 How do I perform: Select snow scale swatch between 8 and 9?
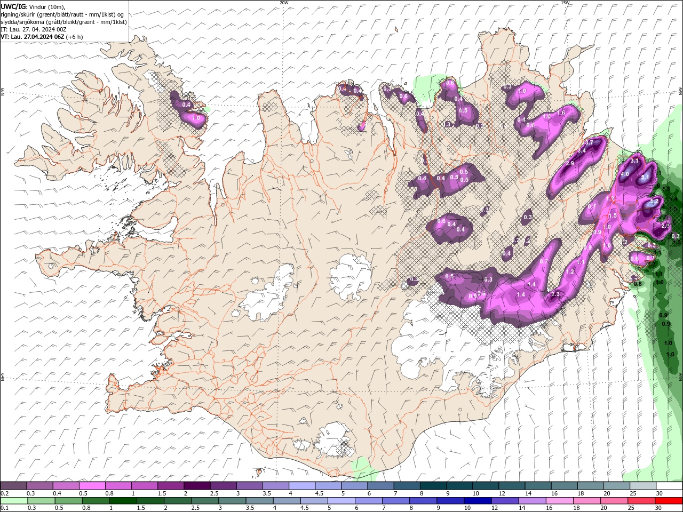[x=433, y=486]
